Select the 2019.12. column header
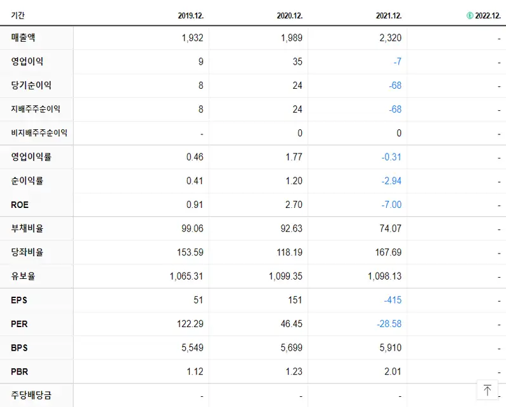 pos(191,15)
